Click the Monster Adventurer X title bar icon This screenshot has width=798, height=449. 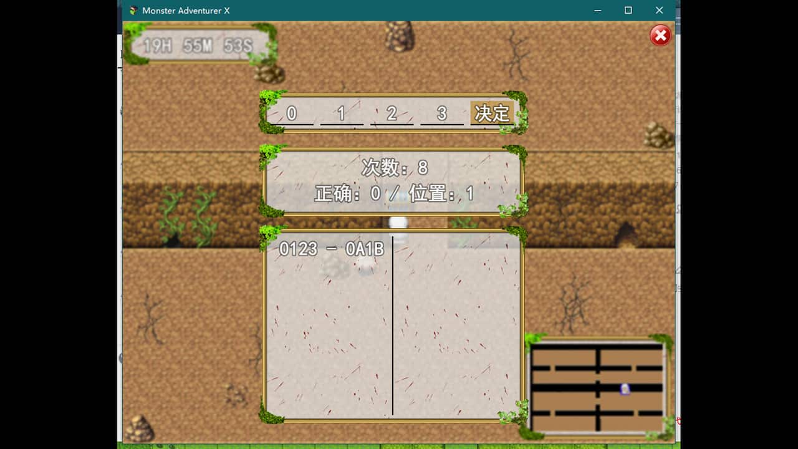tap(133, 11)
